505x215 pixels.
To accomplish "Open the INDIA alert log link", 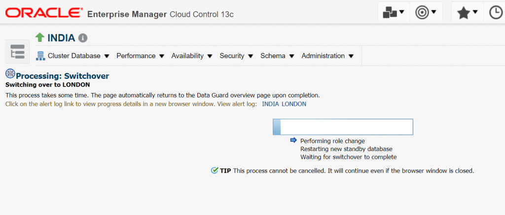I will point(270,104).
